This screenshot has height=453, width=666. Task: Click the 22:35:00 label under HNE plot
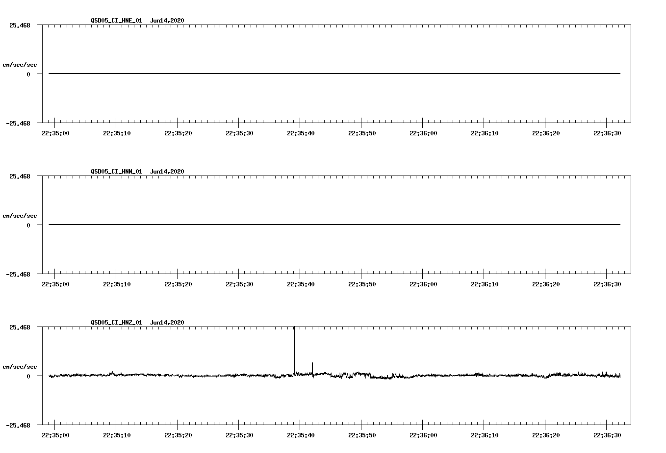pyautogui.click(x=55, y=133)
